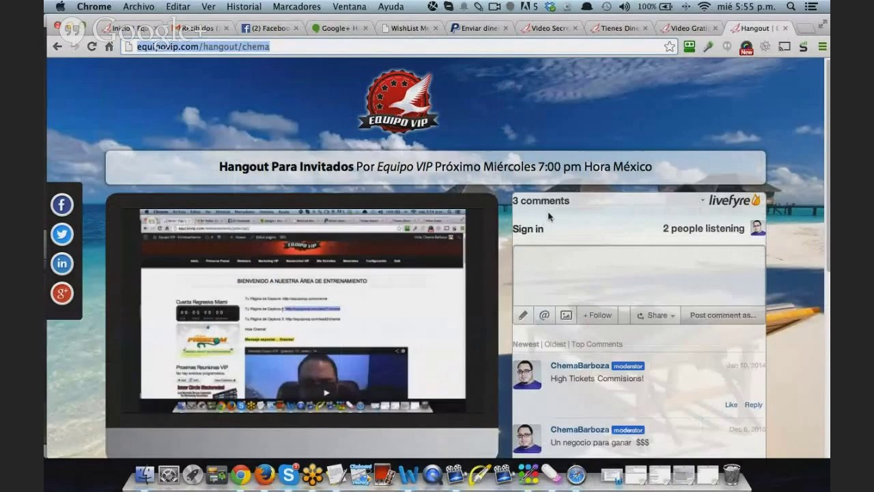
Task: Expand the dropdown arrow beside Livefyre logo
Action: (703, 201)
